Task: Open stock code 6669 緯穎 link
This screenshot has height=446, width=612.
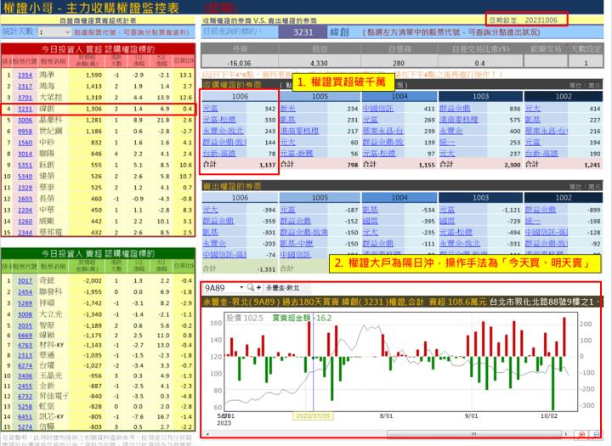Action: (25, 336)
